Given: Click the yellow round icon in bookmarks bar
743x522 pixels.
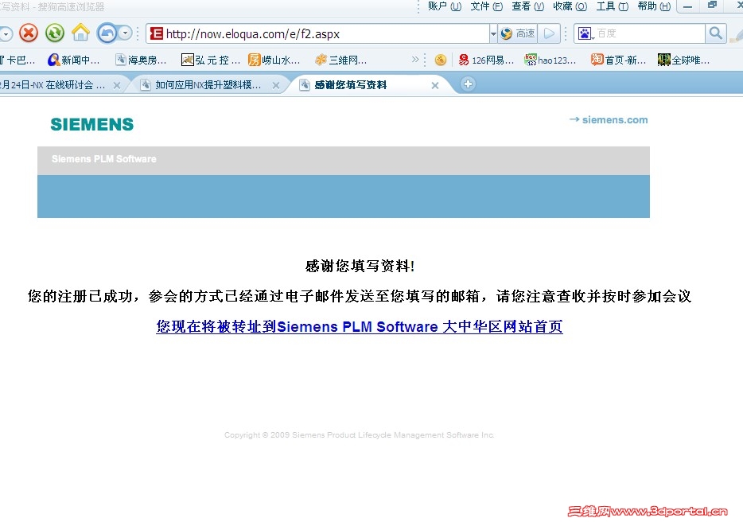Looking at the screenshot, I should 441,60.
